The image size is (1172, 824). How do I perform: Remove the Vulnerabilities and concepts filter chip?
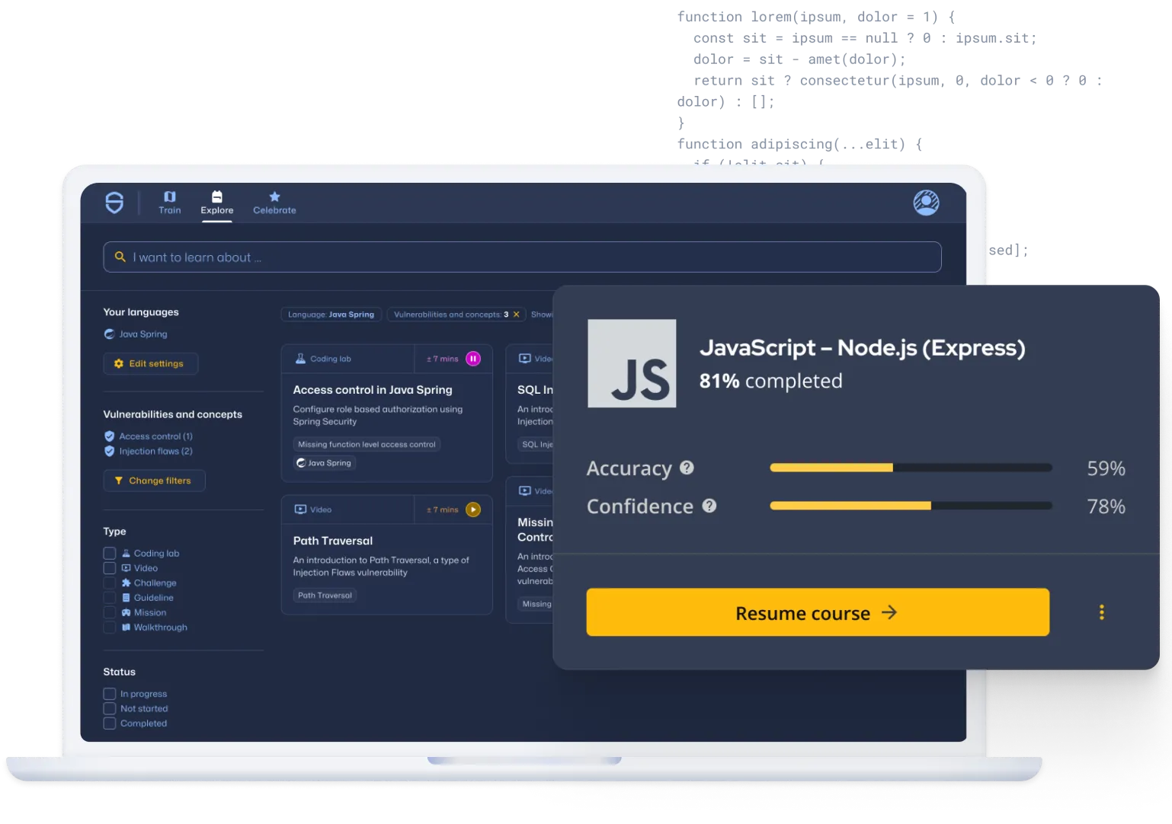516,314
